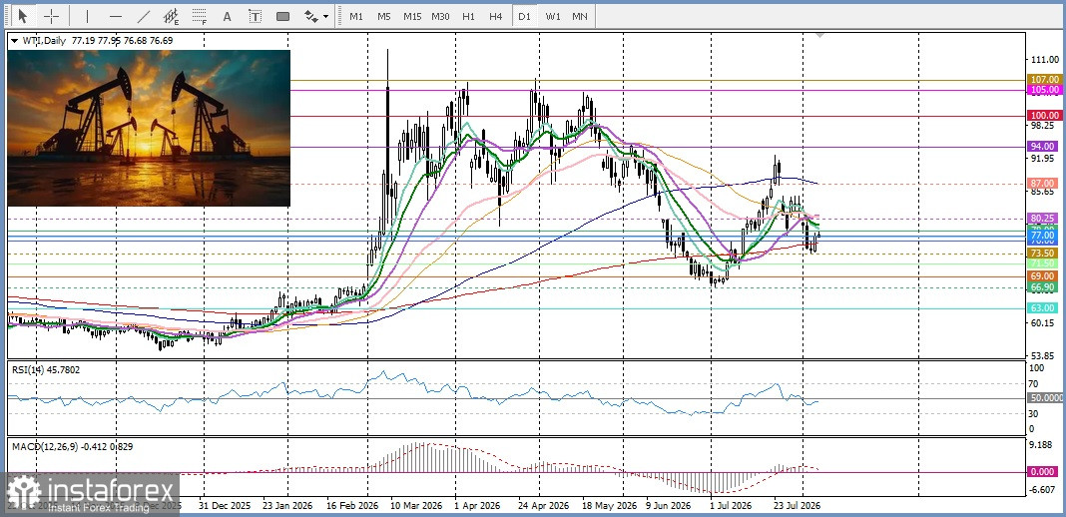Pick the text 'A' tool
The width and height of the screenshot is (1066, 517).
click(x=227, y=16)
